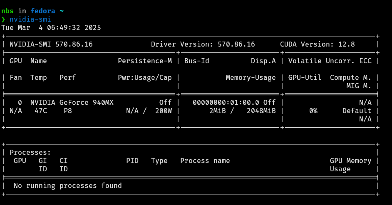Click the PID column header
392x205 pixels.
[132, 161]
